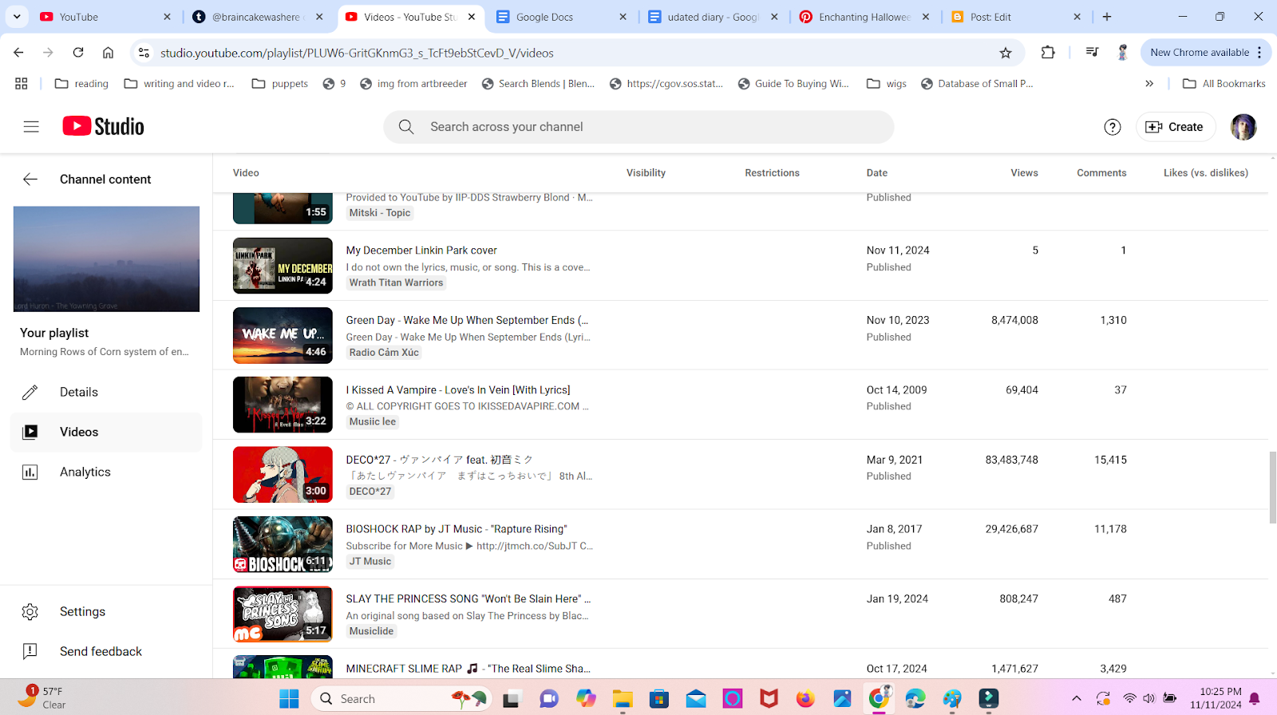The width and height of the screenshot is (1277, 715).
Task: Open Chrome media controls icon
Action: [x=1092, y=53]
